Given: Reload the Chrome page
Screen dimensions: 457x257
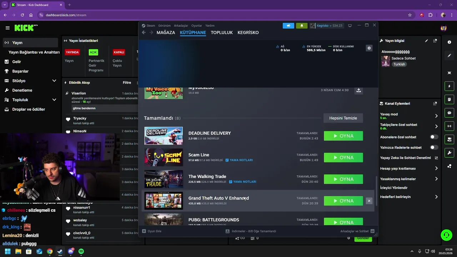Looking at the screenshot, I should tap(22, 15).
